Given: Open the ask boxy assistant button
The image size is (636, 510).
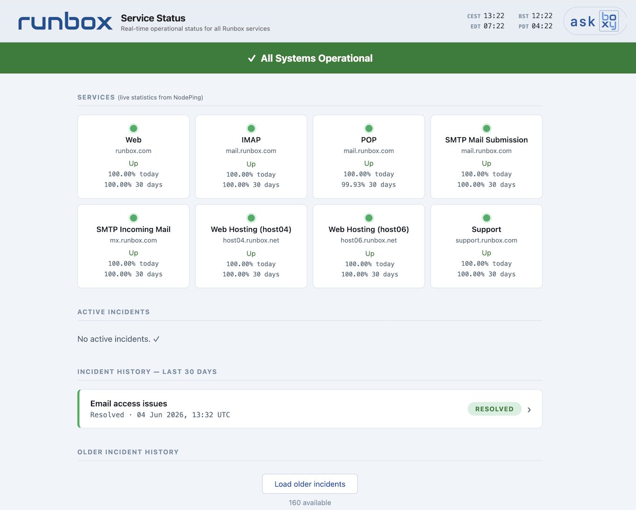Looking at the screenshot, I should click(594, 21).
